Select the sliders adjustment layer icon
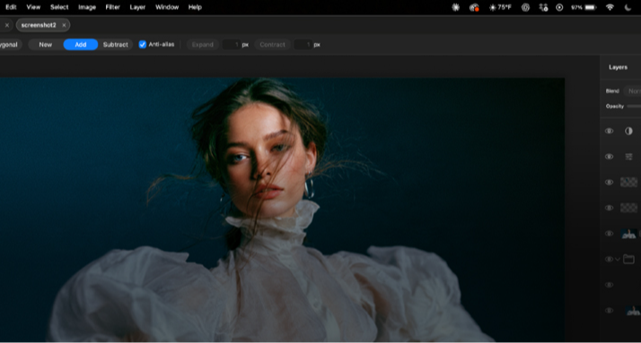The width and height of the screenshot is (641, 343). [628, 157]
